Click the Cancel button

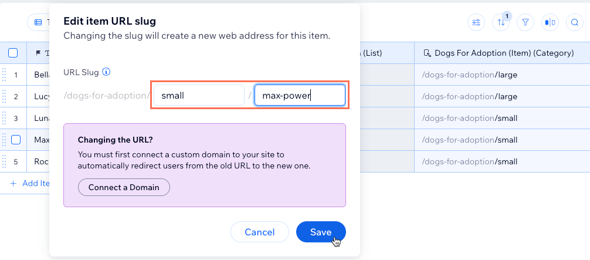tap(260, 232)
